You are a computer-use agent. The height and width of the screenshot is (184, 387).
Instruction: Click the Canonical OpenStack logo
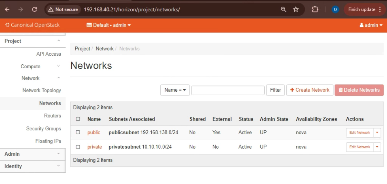point(33,25)
